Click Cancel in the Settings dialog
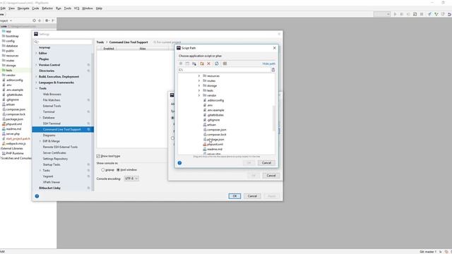The height and width of the screenshot is (254, 452). point(252,196)
